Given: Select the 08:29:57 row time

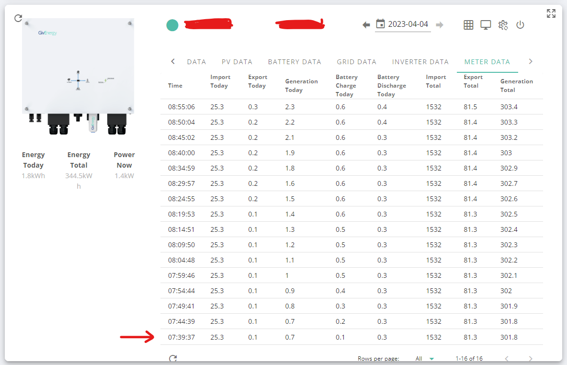Looking at the screenshot, I should click(x=181, y=183).
